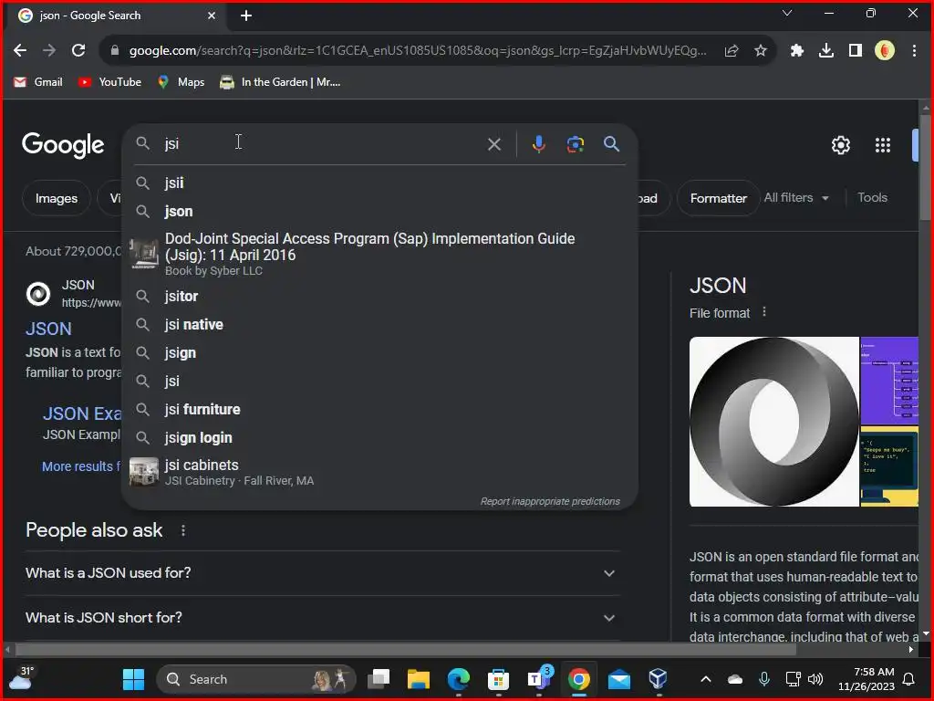Open Gmail bookmark
Screen dimensions: 934x701
coord(38,82)
